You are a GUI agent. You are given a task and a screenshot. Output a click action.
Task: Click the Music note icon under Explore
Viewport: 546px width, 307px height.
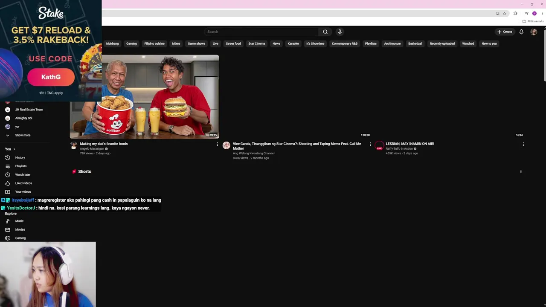(x=7, y=221)
